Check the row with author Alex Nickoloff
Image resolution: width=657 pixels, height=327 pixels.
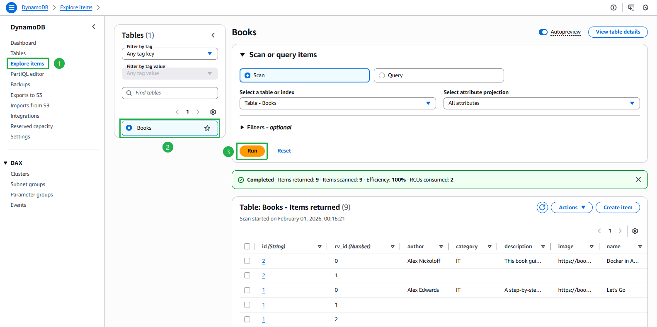[247, 261]
